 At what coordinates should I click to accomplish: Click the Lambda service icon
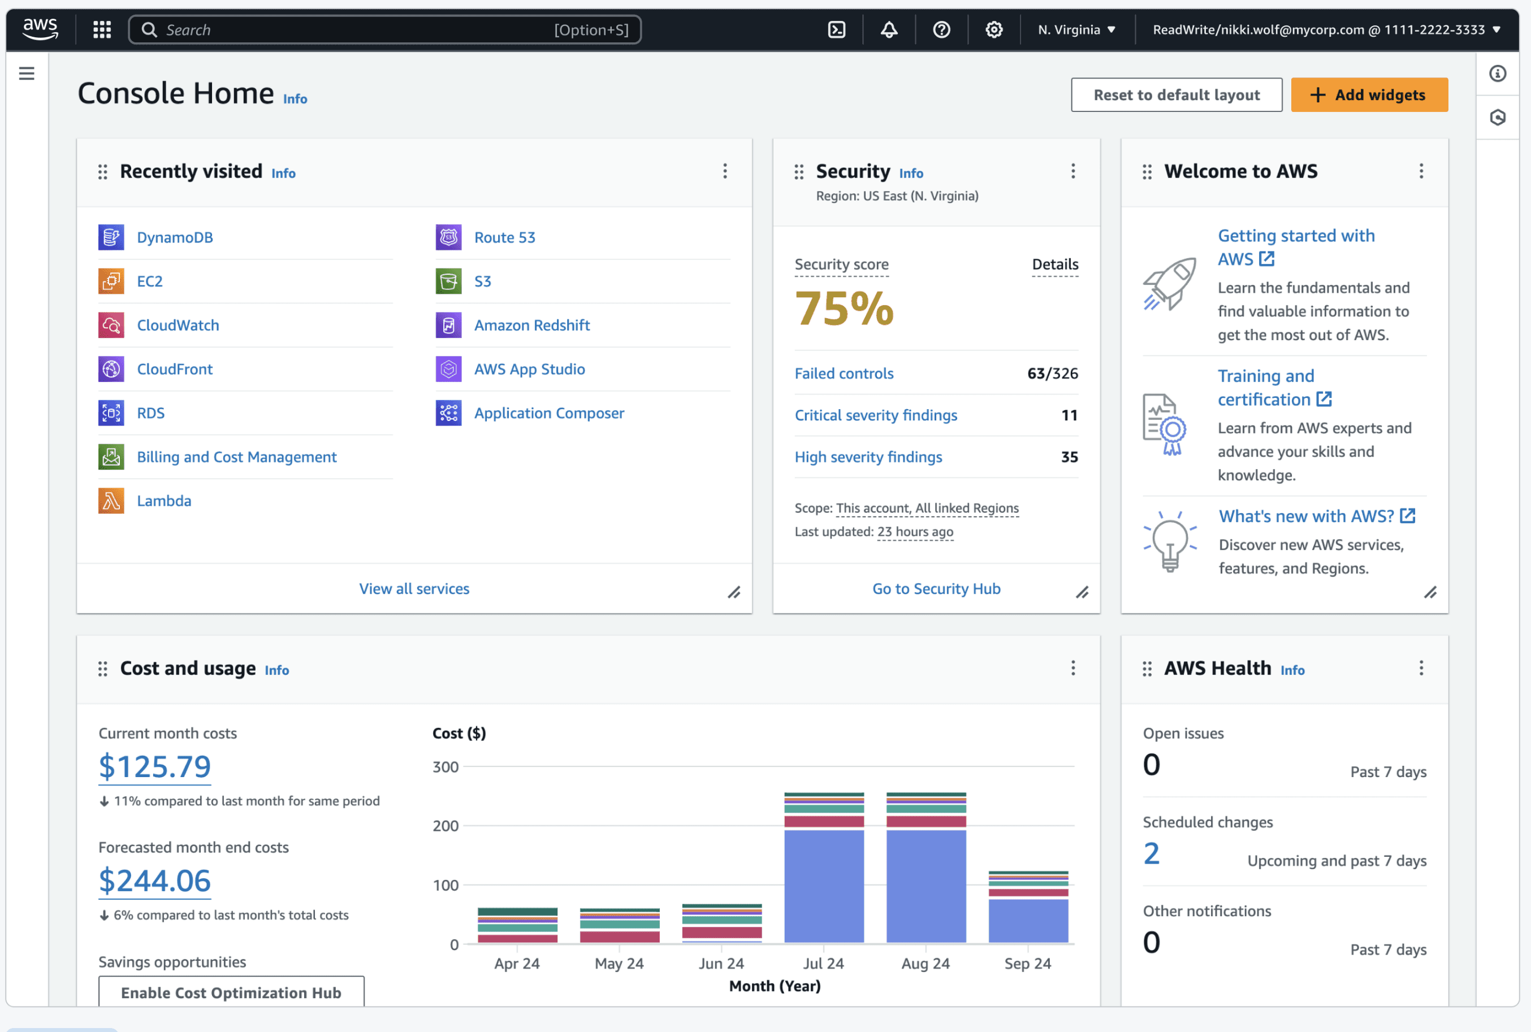point(111,501)
